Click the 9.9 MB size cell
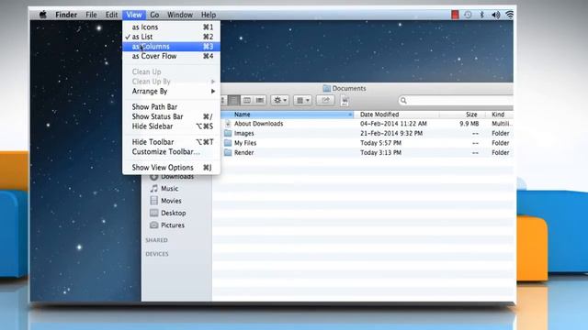The width and height of the screenshot is (588, 330). [x=469, y=124]
